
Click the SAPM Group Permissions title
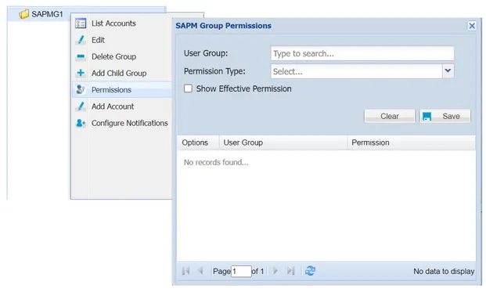[224, 26]
